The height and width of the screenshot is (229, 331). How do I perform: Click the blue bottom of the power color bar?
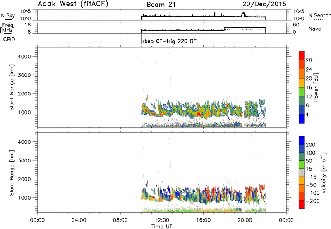tap(302, 119)
